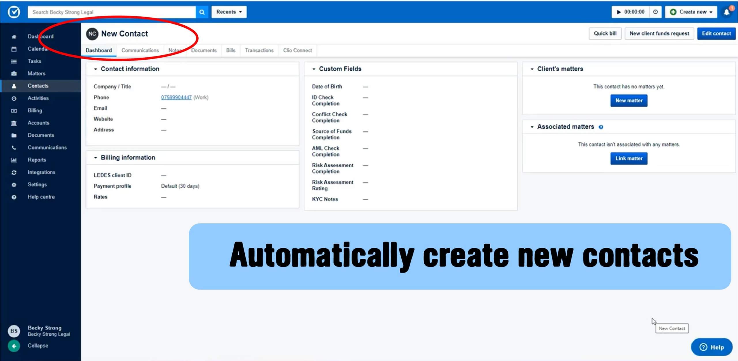Click the New matter button
The height and width of the screenshot is (361, 738).
pyautogui.click(x=629, y=101)
